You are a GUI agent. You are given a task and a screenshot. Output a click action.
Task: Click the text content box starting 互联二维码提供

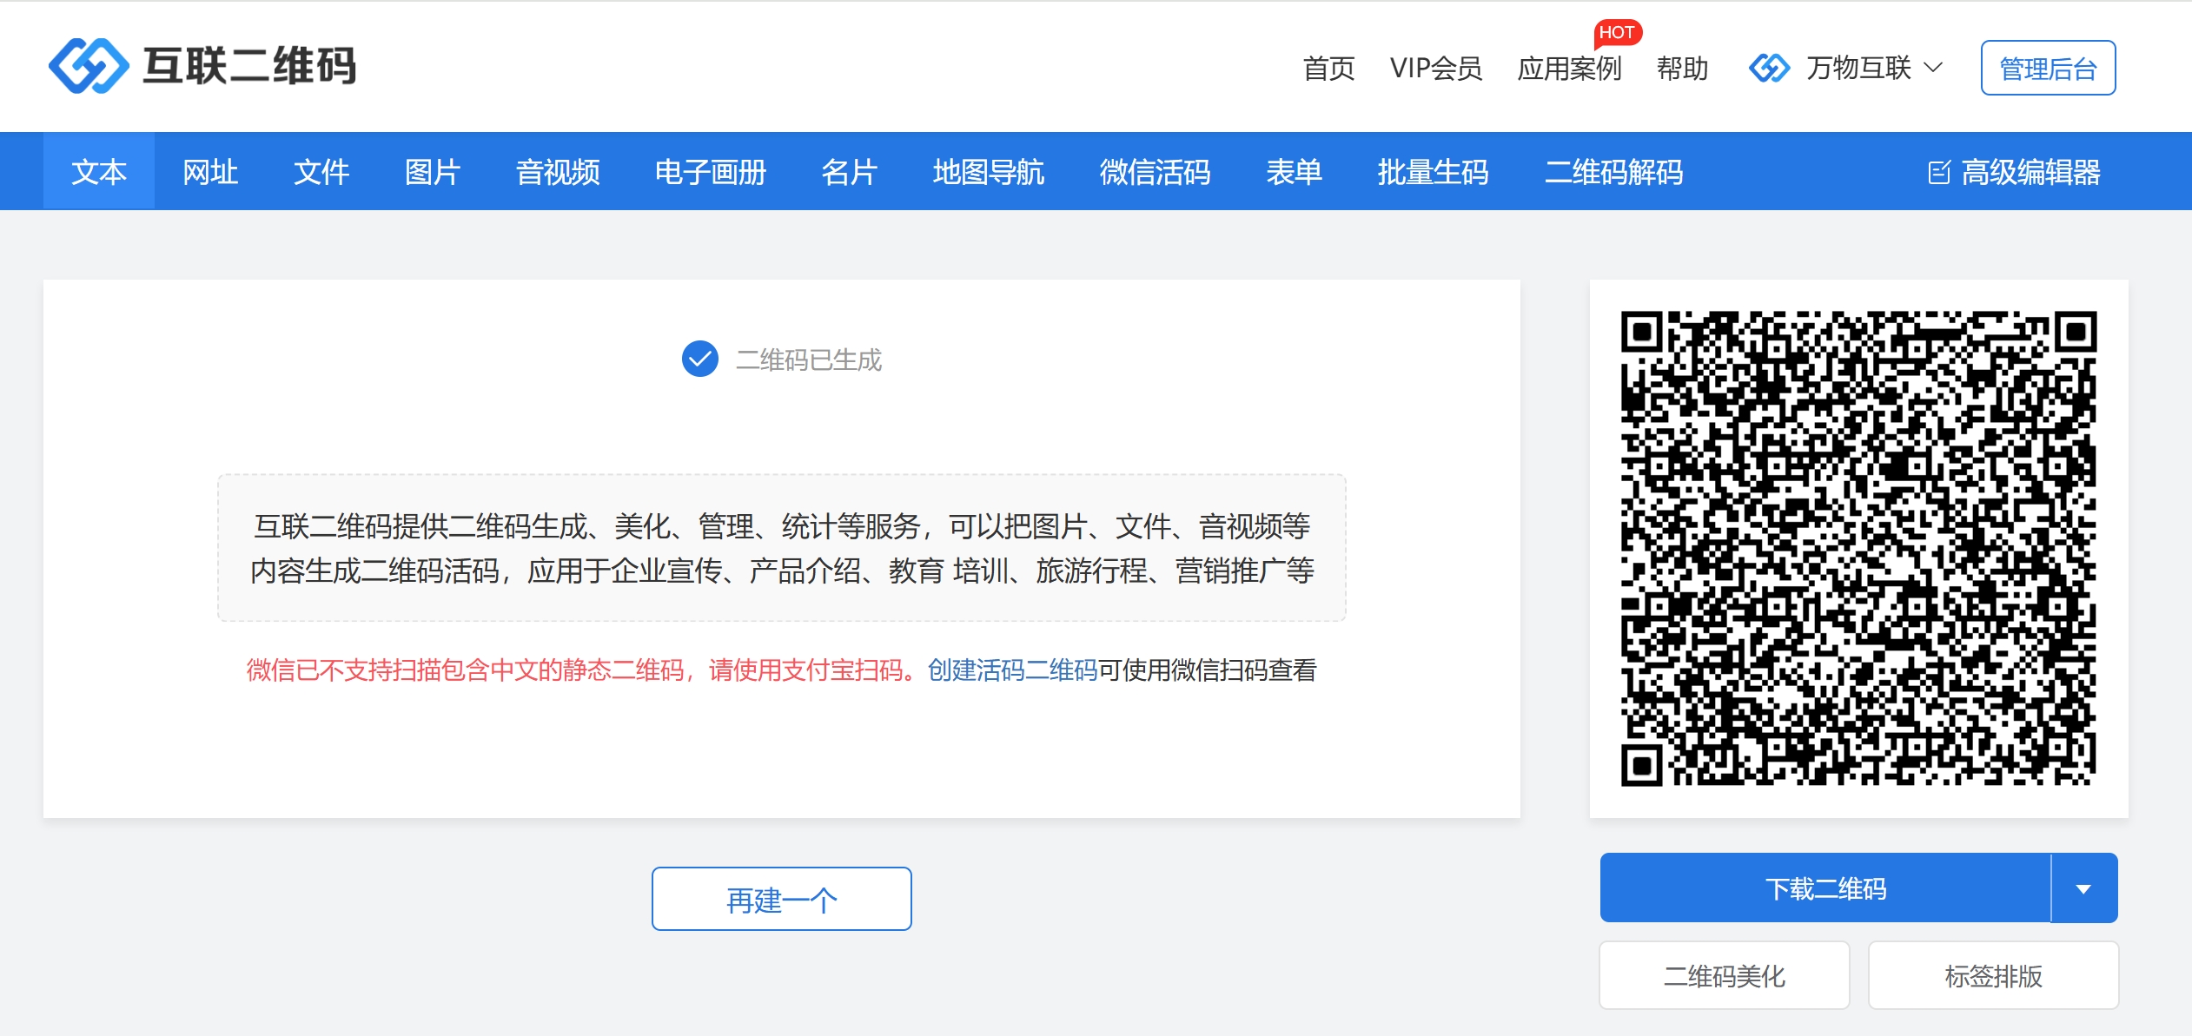782,547
